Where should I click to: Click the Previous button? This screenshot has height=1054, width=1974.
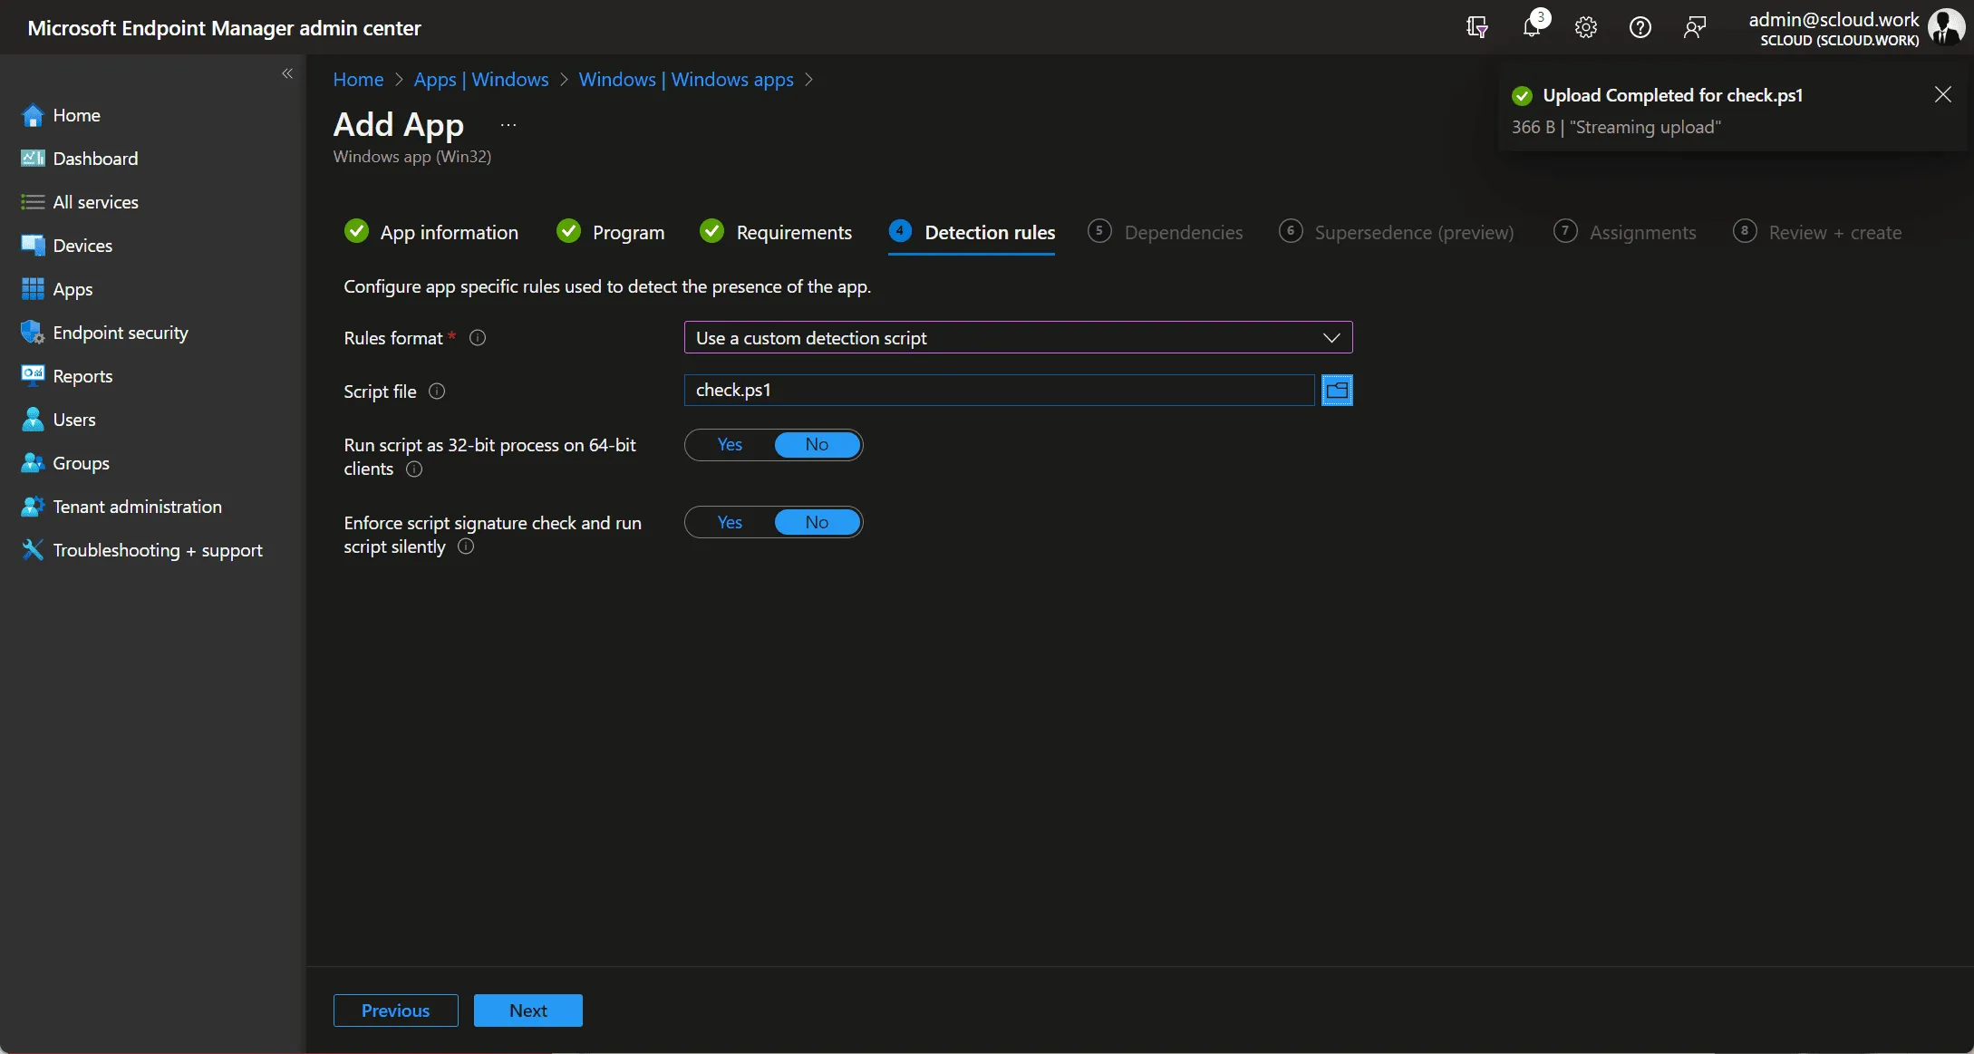pos(396,1010)
